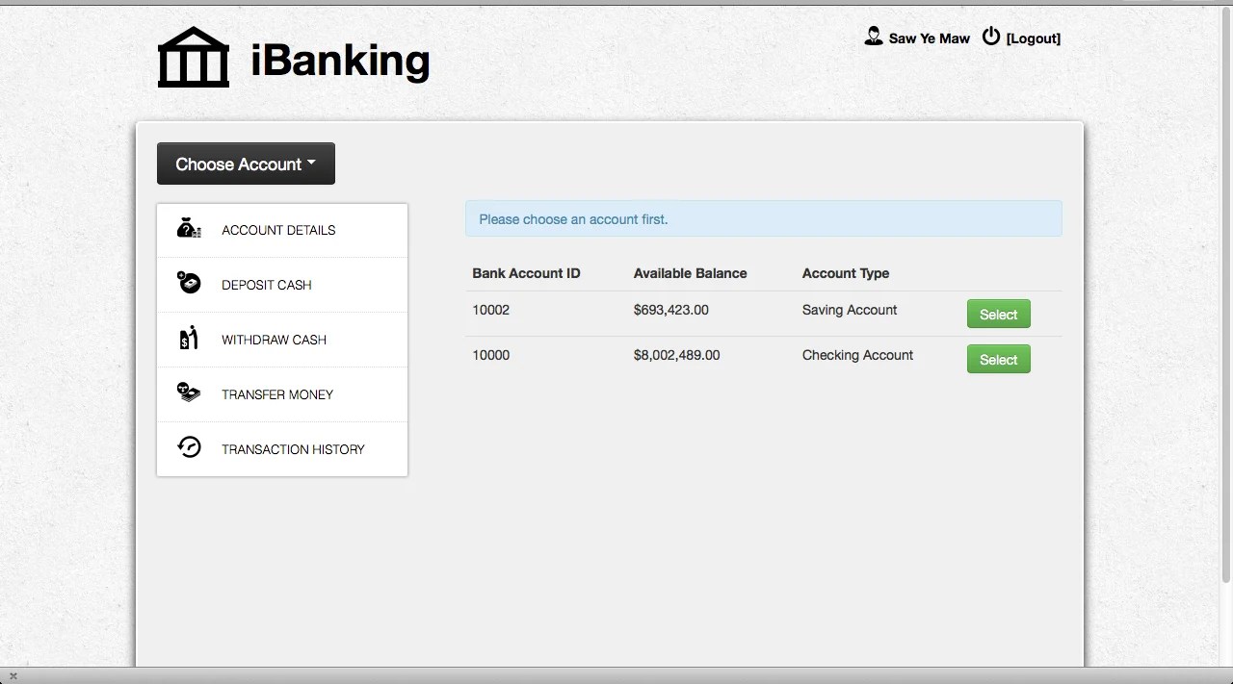Screen dimensions: 1233x684
Task: Select the Deposit Cash sidebar option
Action: pos(266,285)
